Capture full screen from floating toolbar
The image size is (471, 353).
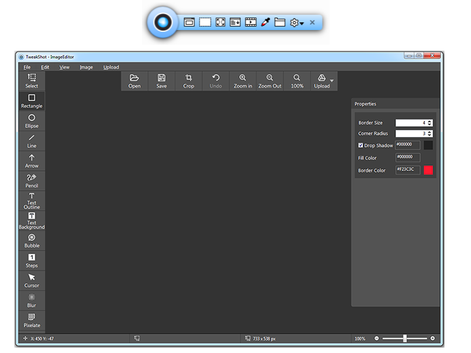pos(220,22)
